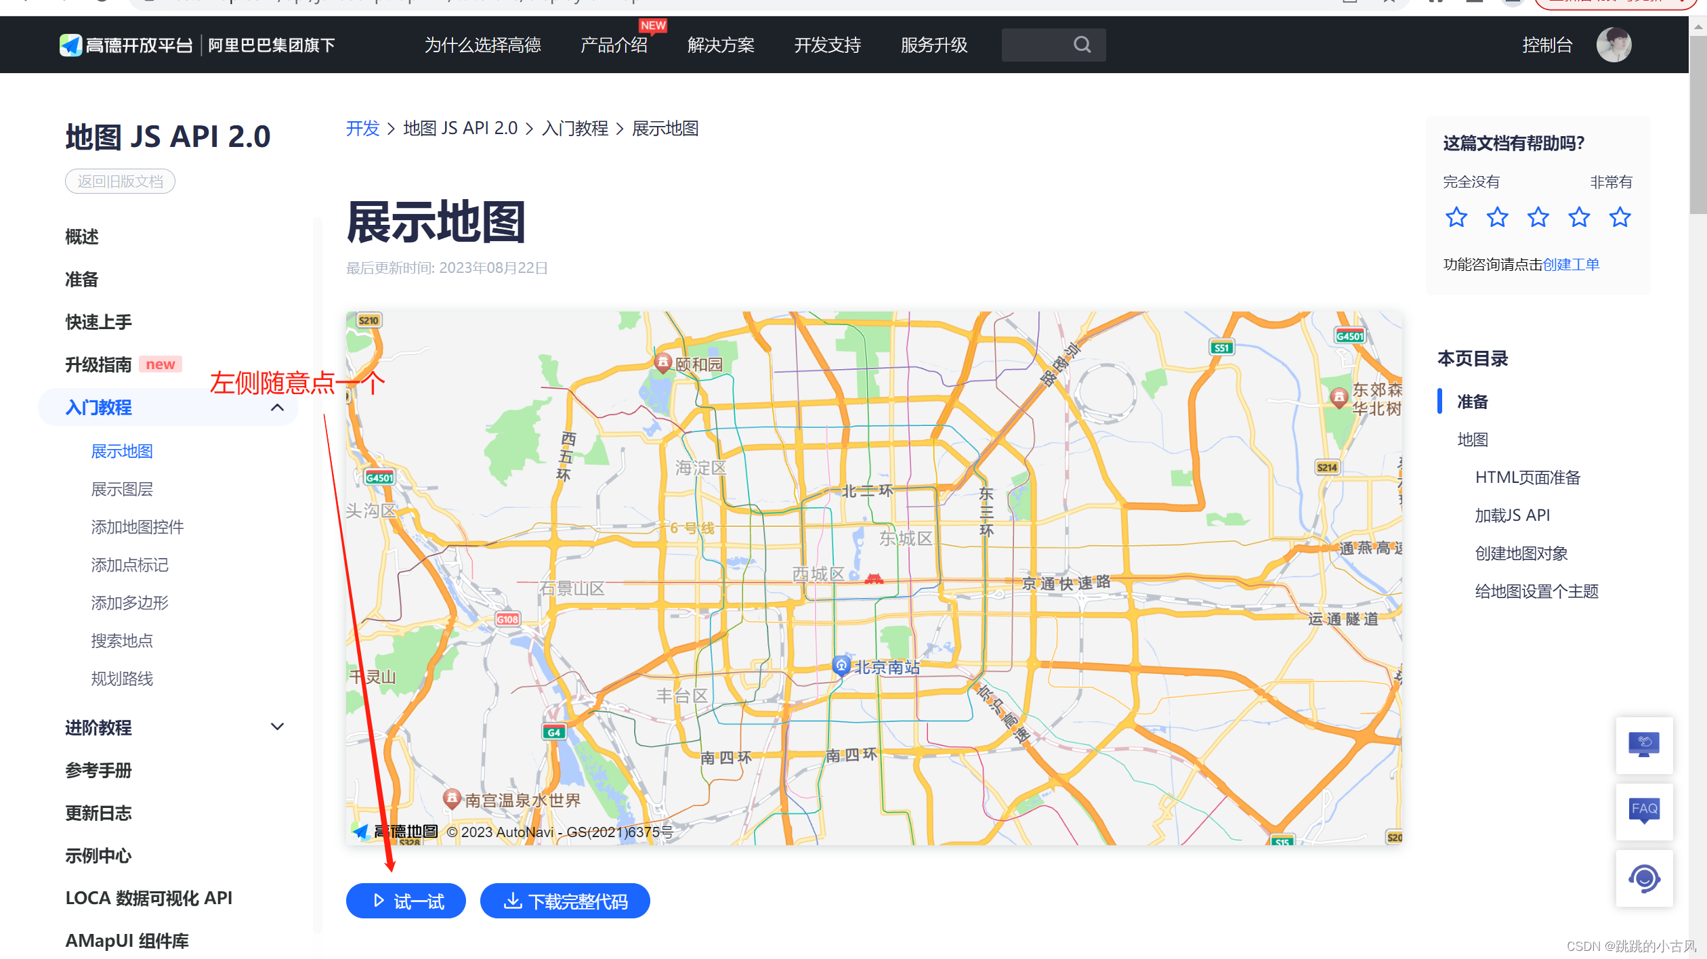Select 展示图层 in the sidebar

point(122,489)
